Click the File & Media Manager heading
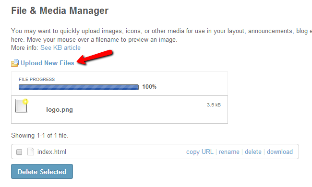This screenshot has height=187, width=312. pos(60,11)
